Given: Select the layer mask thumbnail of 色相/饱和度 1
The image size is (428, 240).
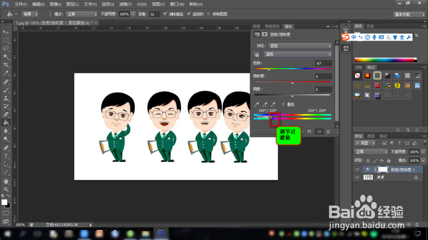Looking at the screenshot, I should click(383, 170).
